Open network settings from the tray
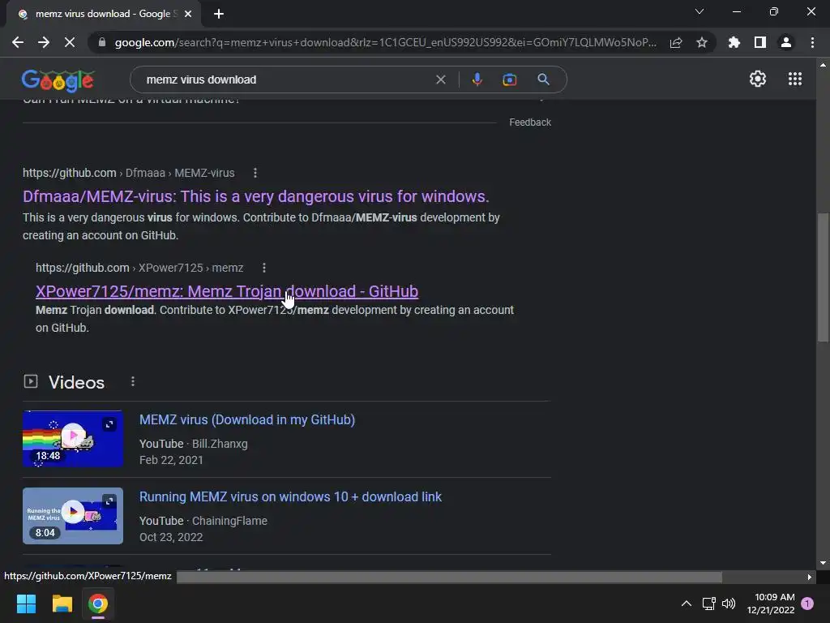Image resolution: width=830 pixels, height=623 pixels. (x=708, y=604)
